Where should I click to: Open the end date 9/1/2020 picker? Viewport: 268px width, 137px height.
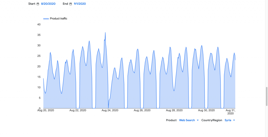click(80, 4)
